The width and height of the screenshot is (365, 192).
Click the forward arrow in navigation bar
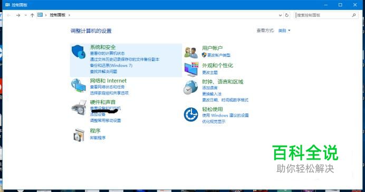(18, 15)
